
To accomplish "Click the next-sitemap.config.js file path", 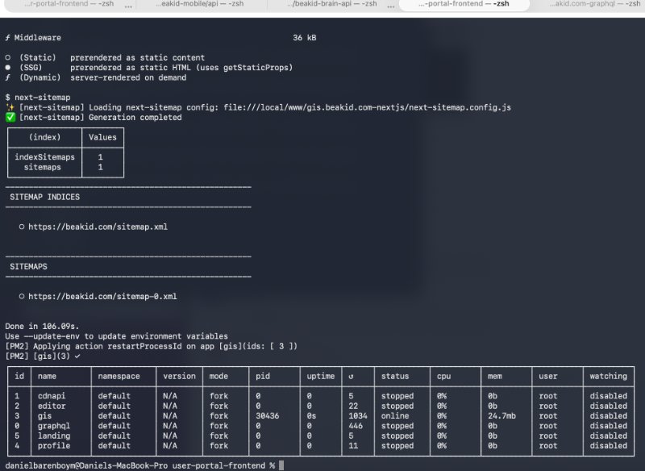I will click(368, 107).
